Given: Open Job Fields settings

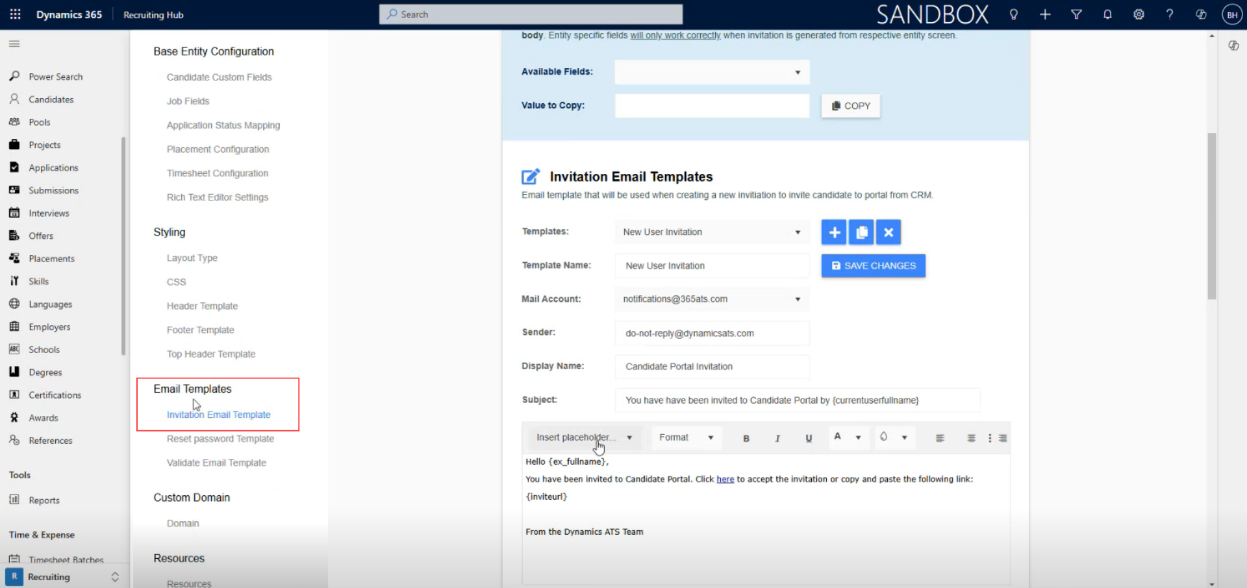Looking at the screenshot, I should pyautogui.click(x=188, y=101).
